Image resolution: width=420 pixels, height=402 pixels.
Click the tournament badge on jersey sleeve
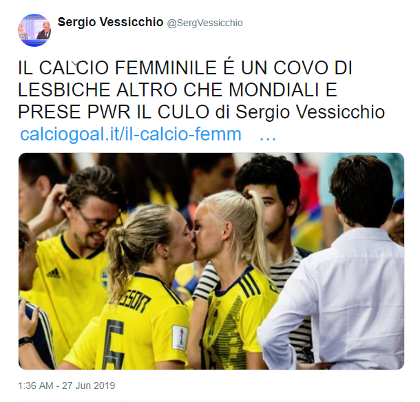click(x=180, y=337)
